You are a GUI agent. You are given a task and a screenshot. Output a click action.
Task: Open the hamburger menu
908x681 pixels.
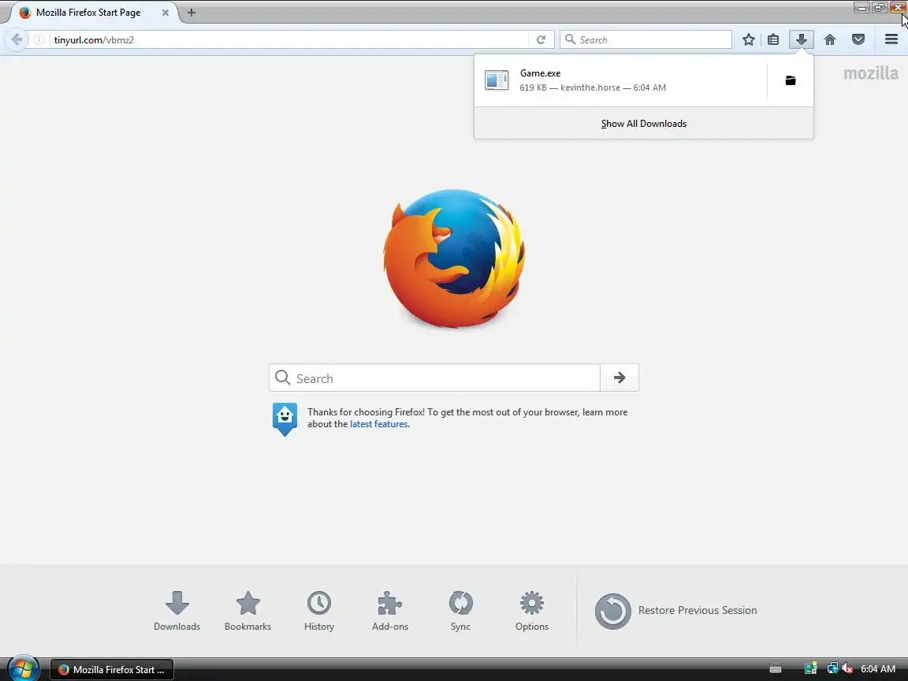tap(891, 39)
